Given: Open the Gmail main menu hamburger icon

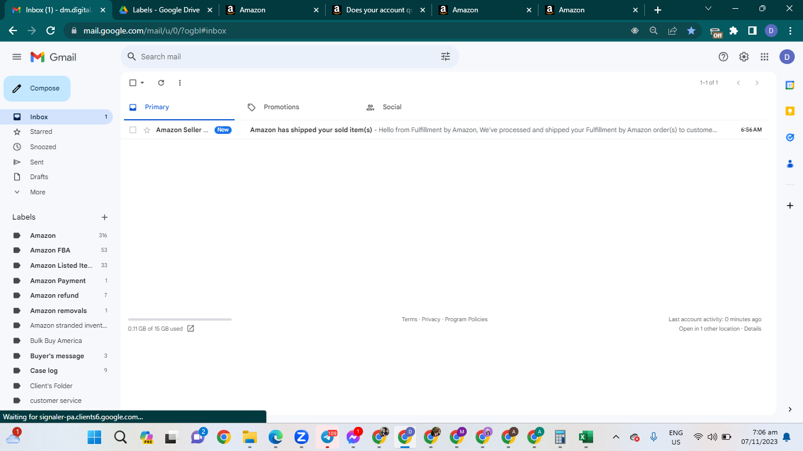Looking at the screenshot, I should [16, 57].
